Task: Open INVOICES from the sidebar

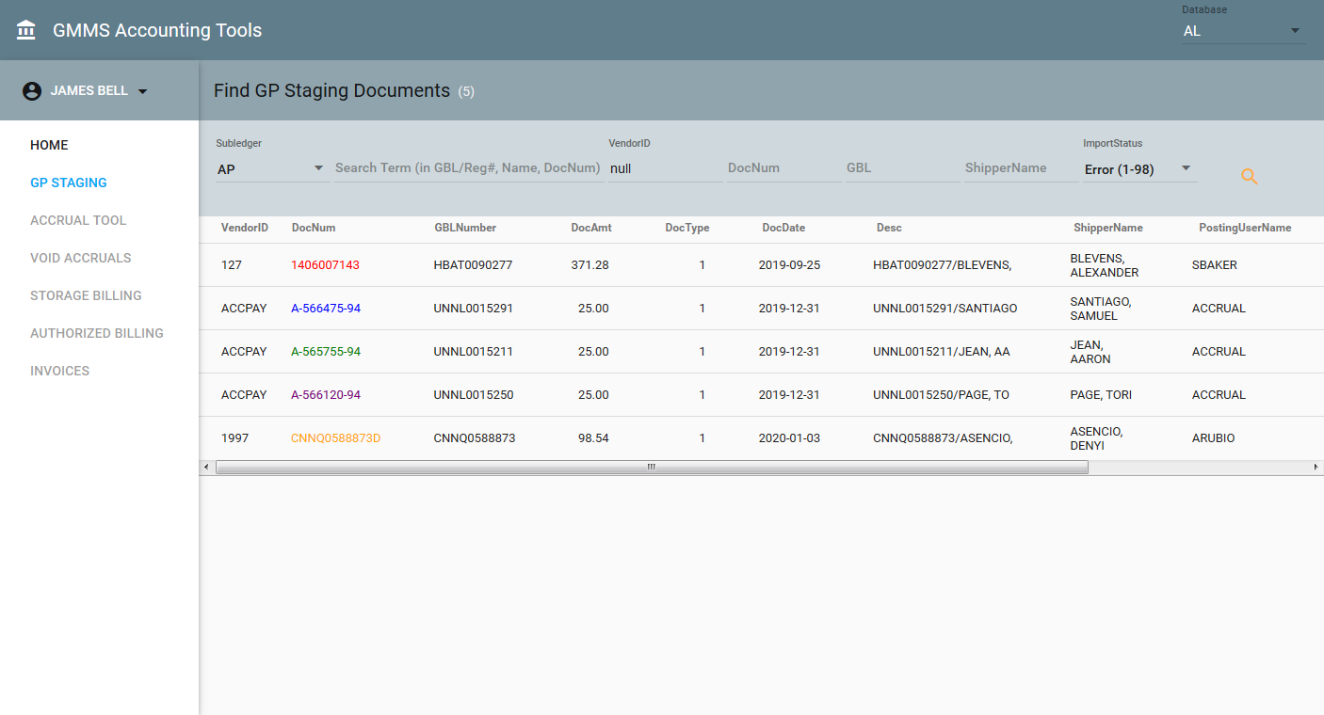Action: (59, 371)
